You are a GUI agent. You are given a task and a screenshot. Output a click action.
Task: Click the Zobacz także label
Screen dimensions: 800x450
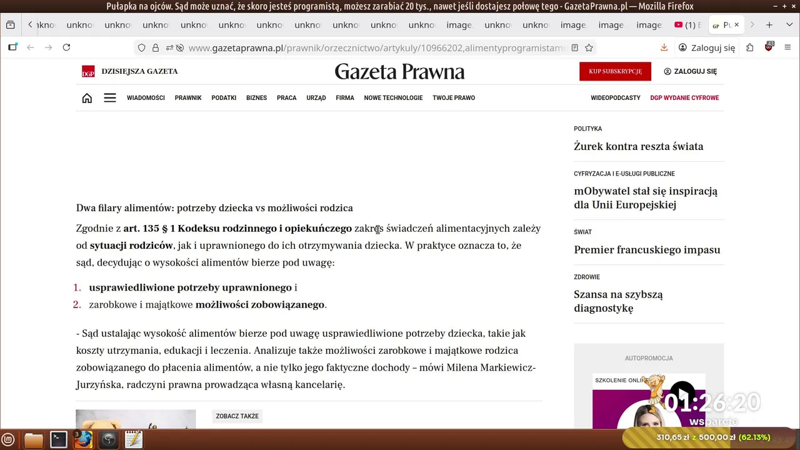(x=237, y=416)
